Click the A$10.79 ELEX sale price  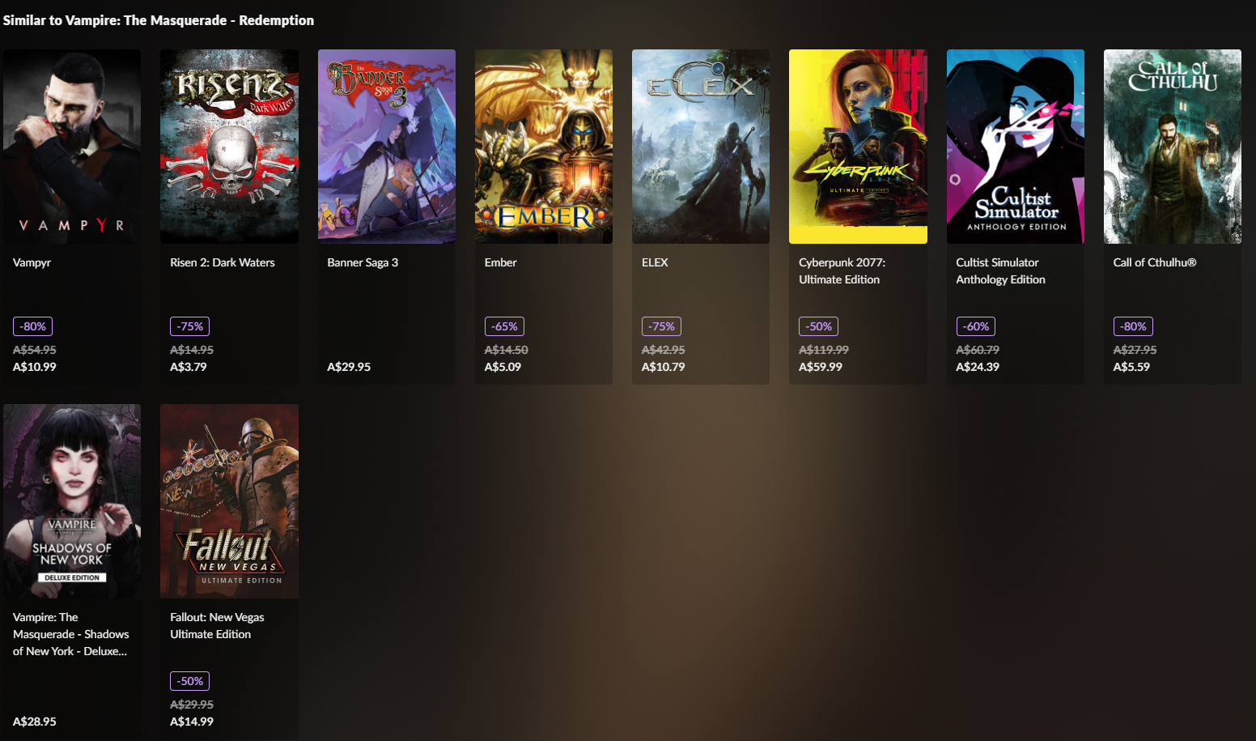pyautogui.click(x=663, y=367)
